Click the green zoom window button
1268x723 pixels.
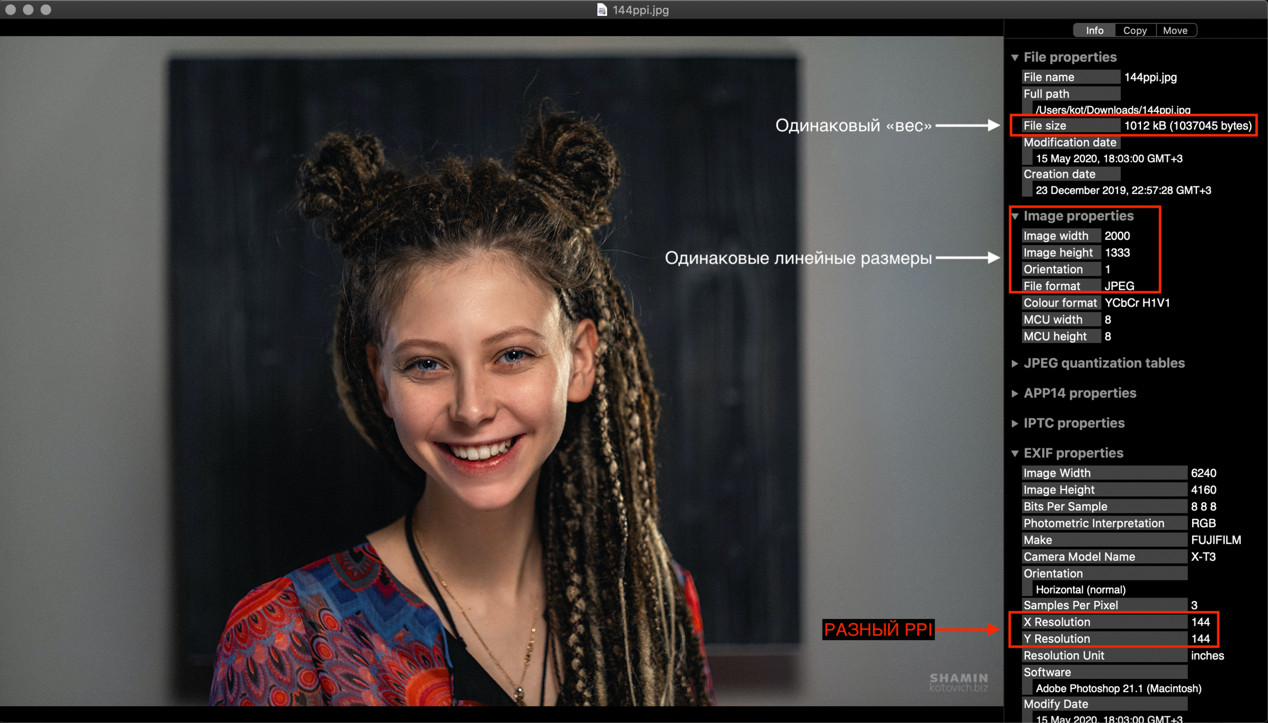click(x=46, y=9)
